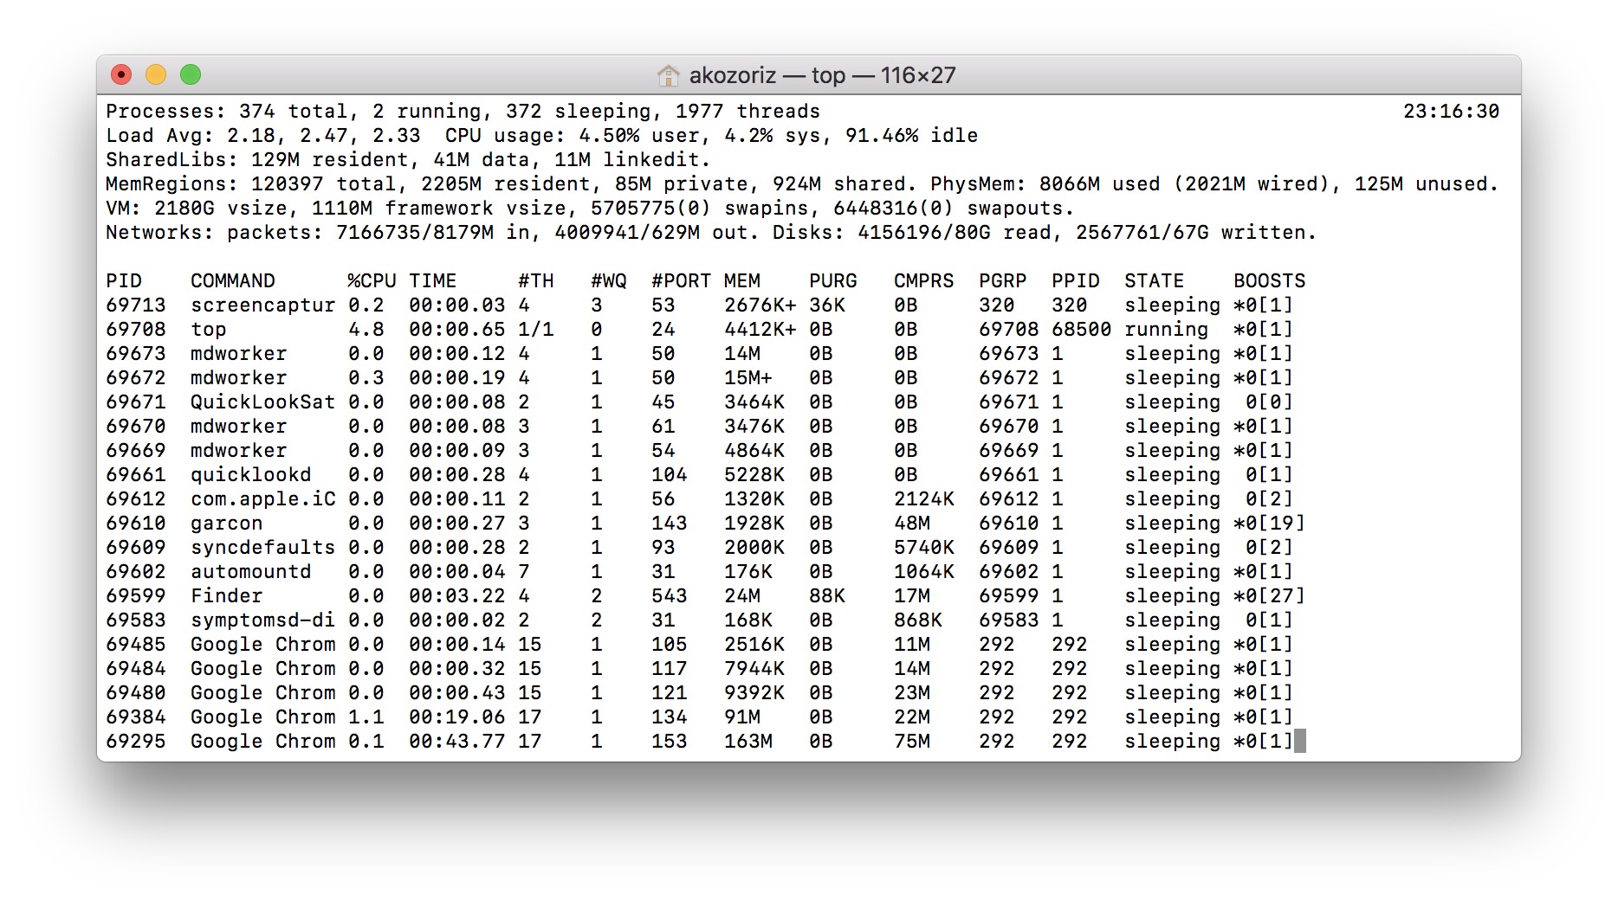Click the green full-screen window button
This screenshot has height=900, width=1618.
pos(191,75)
